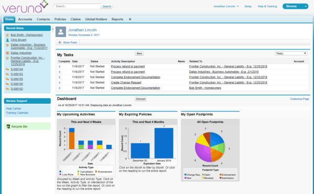This screenshot has width=314, height=194.
Task: Click the Related To column header
Action: [196, 62]
